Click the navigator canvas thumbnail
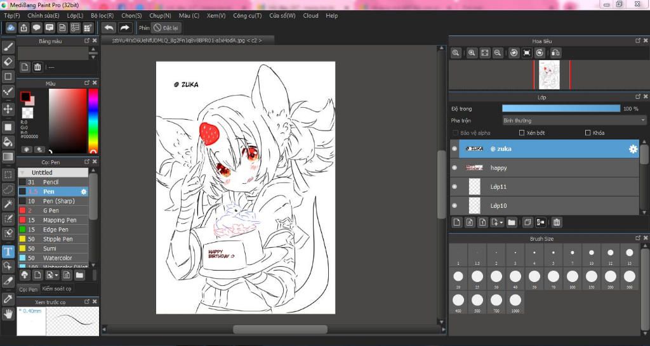This screenshot has height=346, width=650. pyautogui.click(x=549, y=75)
